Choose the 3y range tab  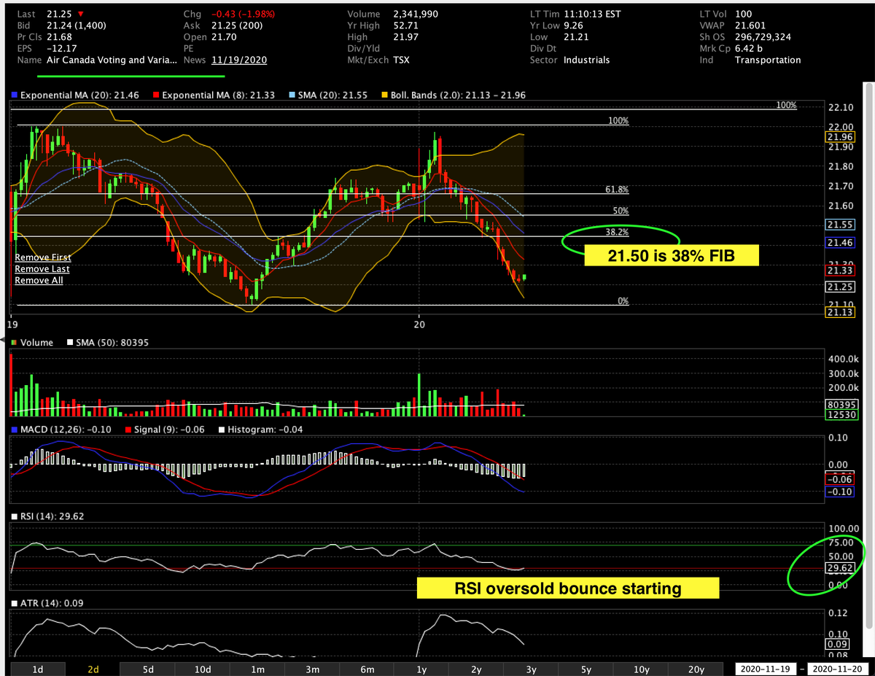(x=530, y=669)
